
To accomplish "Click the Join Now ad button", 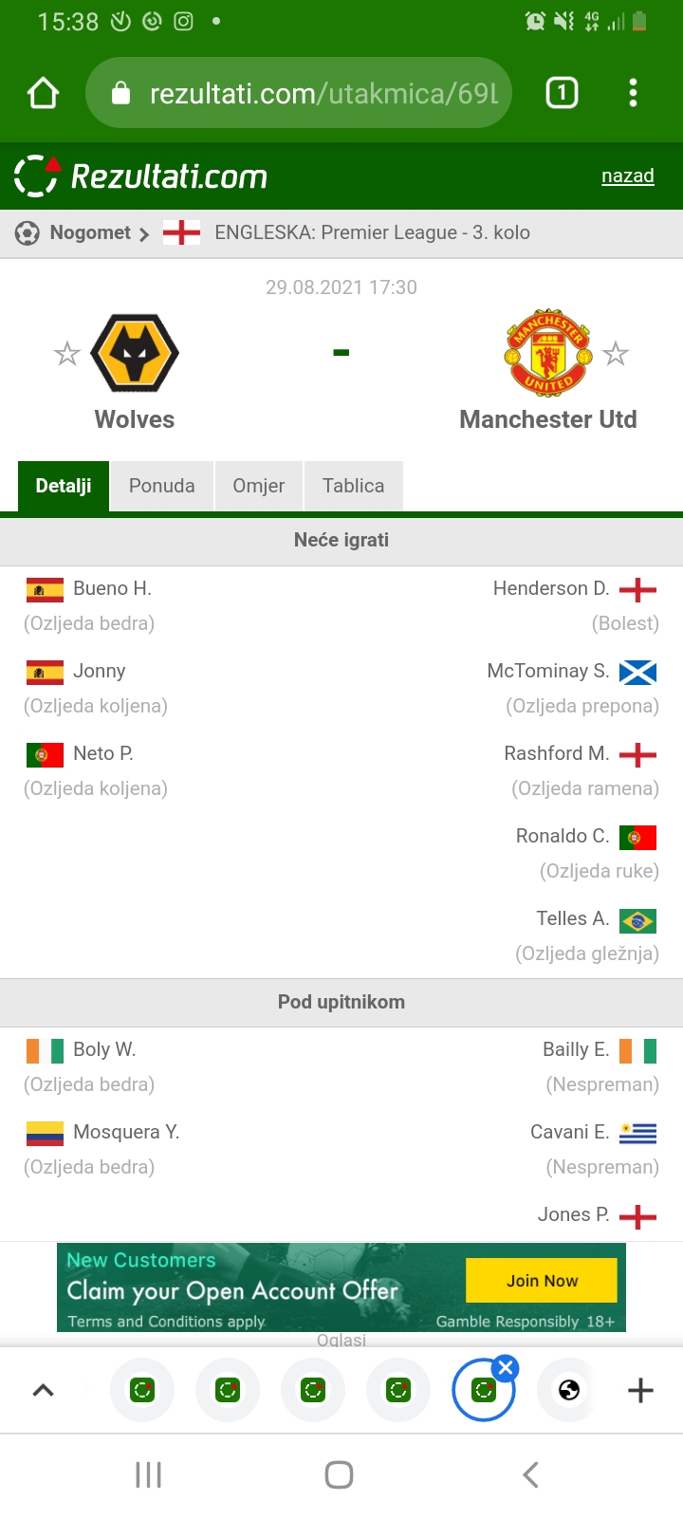I will (542, 1281).
